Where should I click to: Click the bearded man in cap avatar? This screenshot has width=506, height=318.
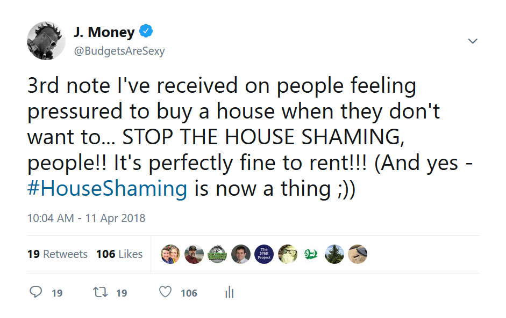coord(194,254)
